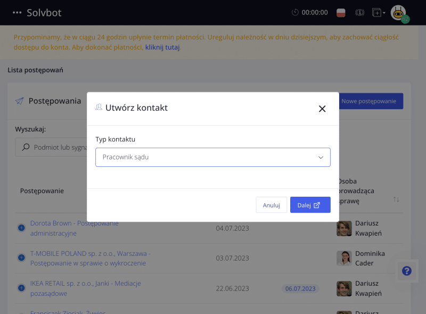Close the Utwórz kontakt dialog
Viewport: 426px width, 314px height.
(322, 109)
